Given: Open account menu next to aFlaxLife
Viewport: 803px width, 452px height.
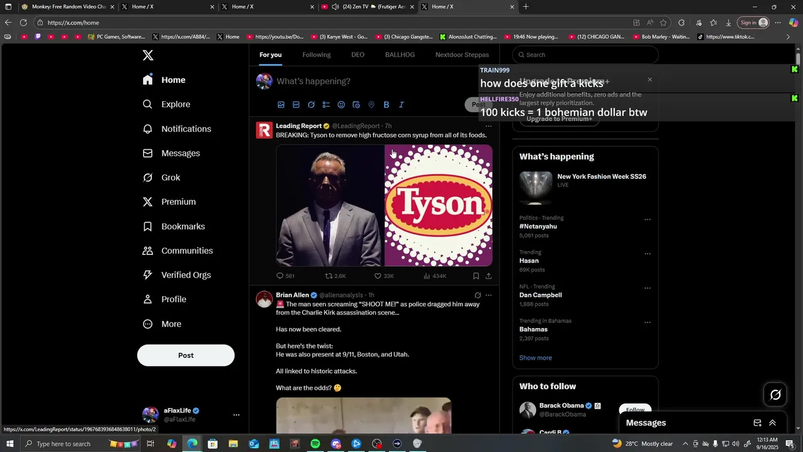Looking at the screenshot, I should pos(237,415).
